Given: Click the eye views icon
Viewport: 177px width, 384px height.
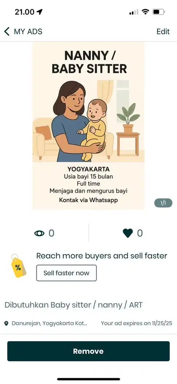Looking at the screenshot, I should pyautogui.click(x=40, y=233).
